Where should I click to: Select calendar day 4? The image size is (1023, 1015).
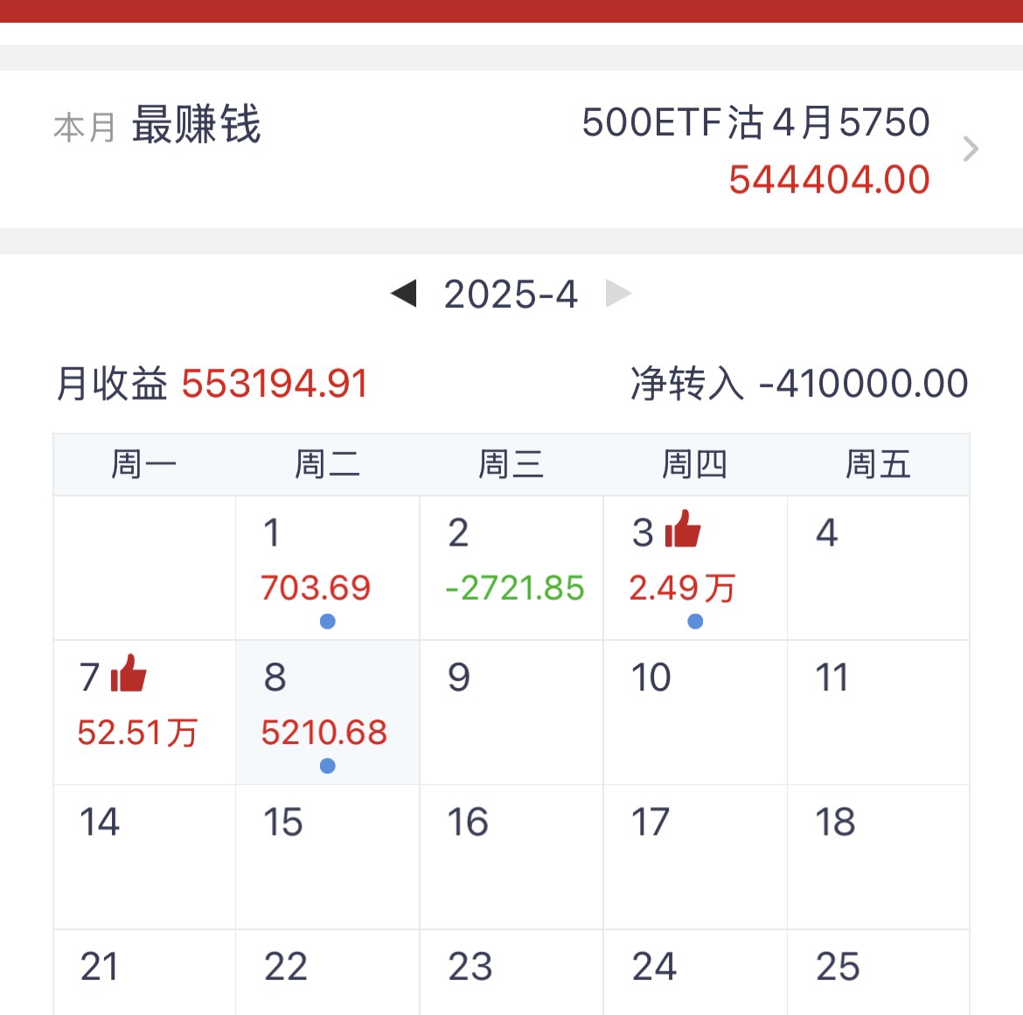point(879,567)
